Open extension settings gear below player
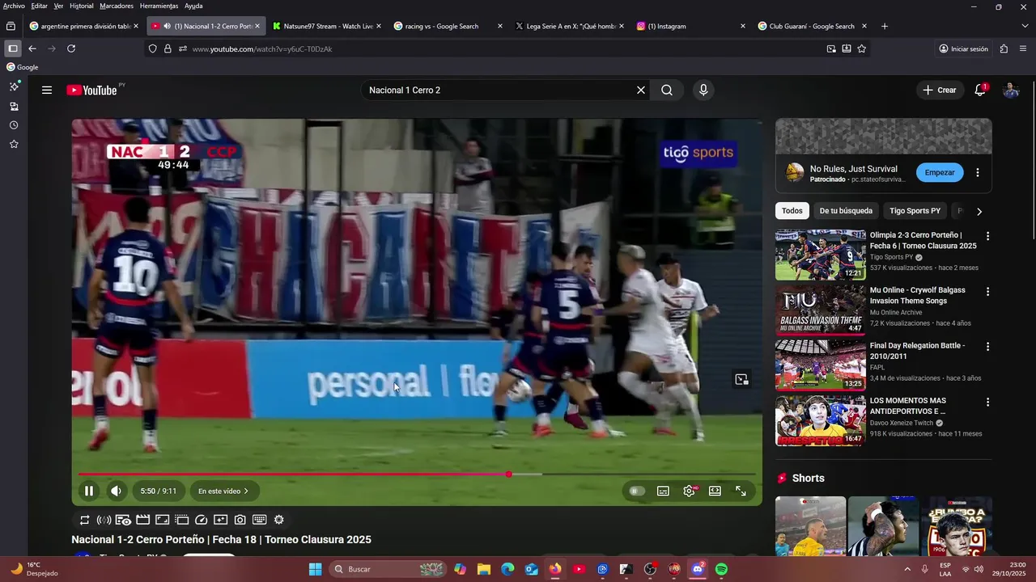Viewport: 1036px width, 582px height. point(279,520)
